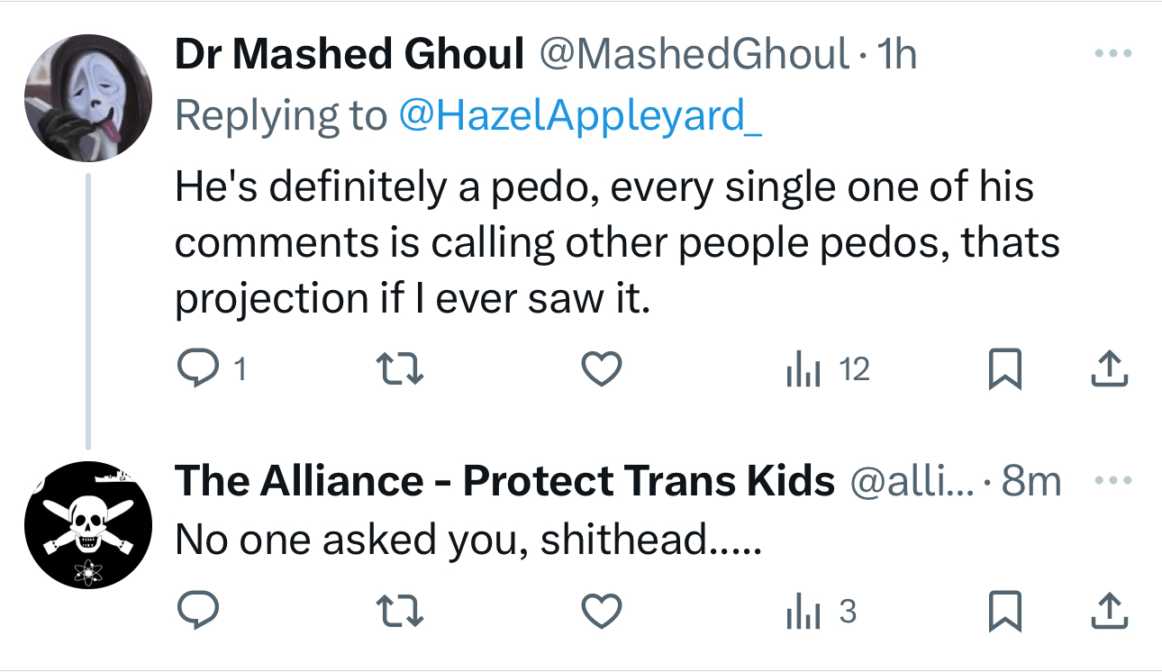This screenshot has width=1162, height=672.
Task: Like Dr Mashed Ghoul's tweet
Action: 601,369
